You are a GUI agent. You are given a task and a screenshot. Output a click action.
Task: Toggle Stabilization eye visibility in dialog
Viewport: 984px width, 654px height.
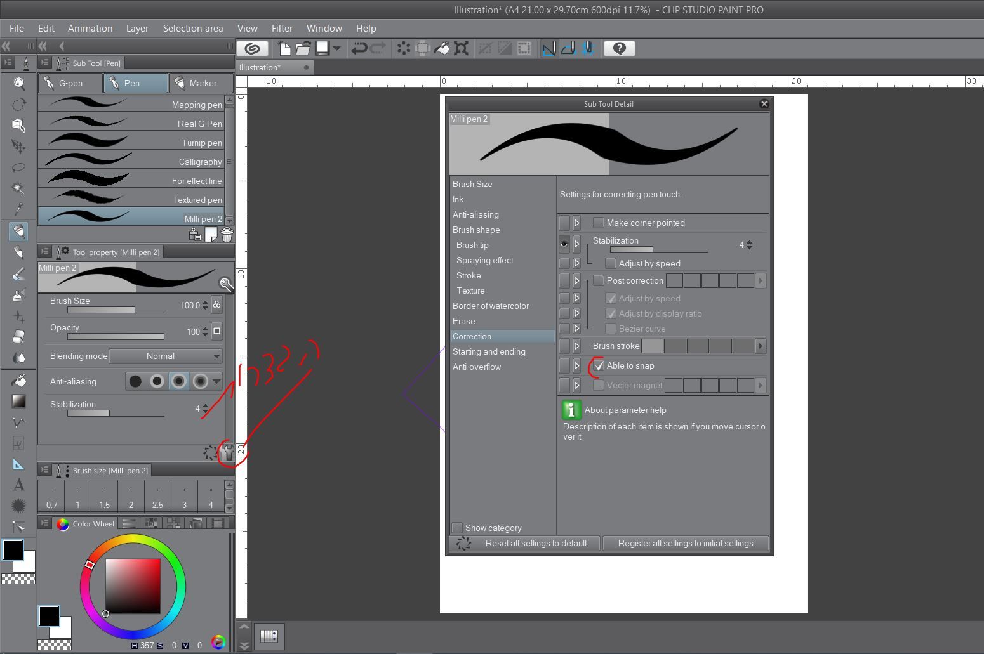tap(564, 244)
